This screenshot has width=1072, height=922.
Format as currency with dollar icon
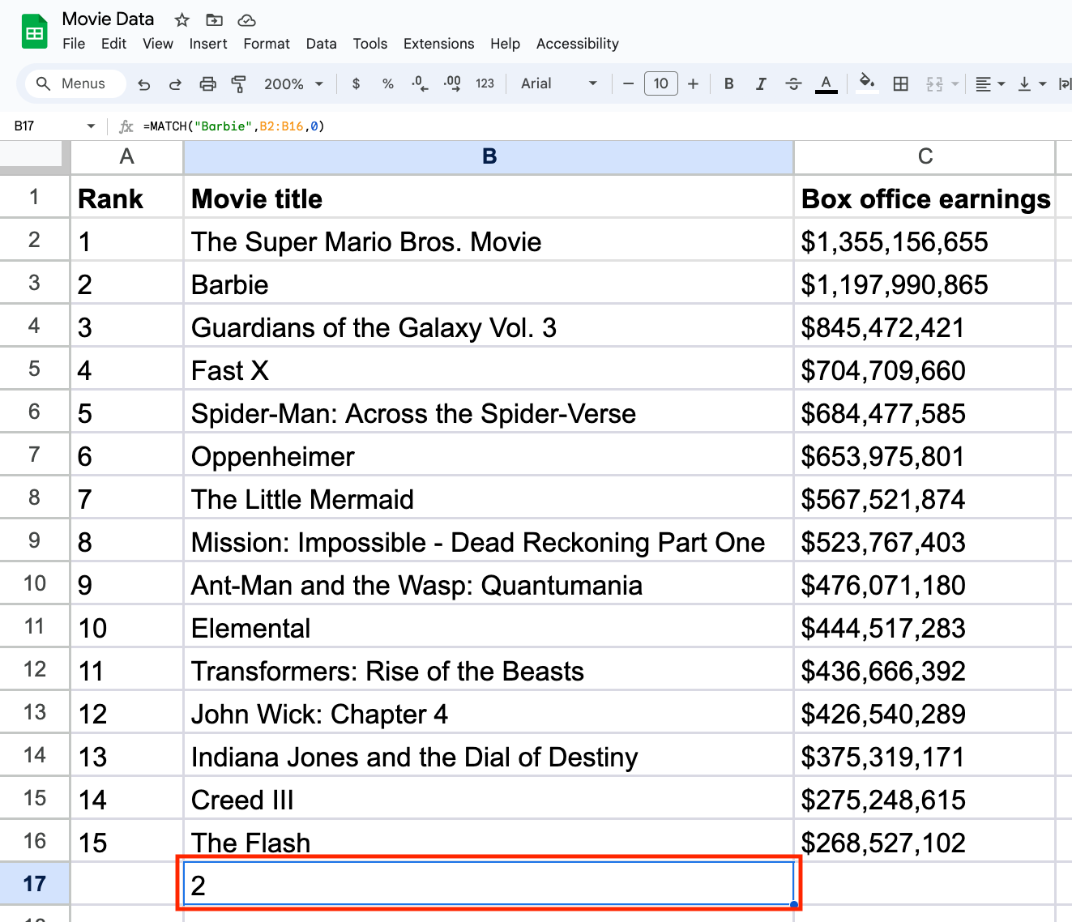(x=356, y=83)
